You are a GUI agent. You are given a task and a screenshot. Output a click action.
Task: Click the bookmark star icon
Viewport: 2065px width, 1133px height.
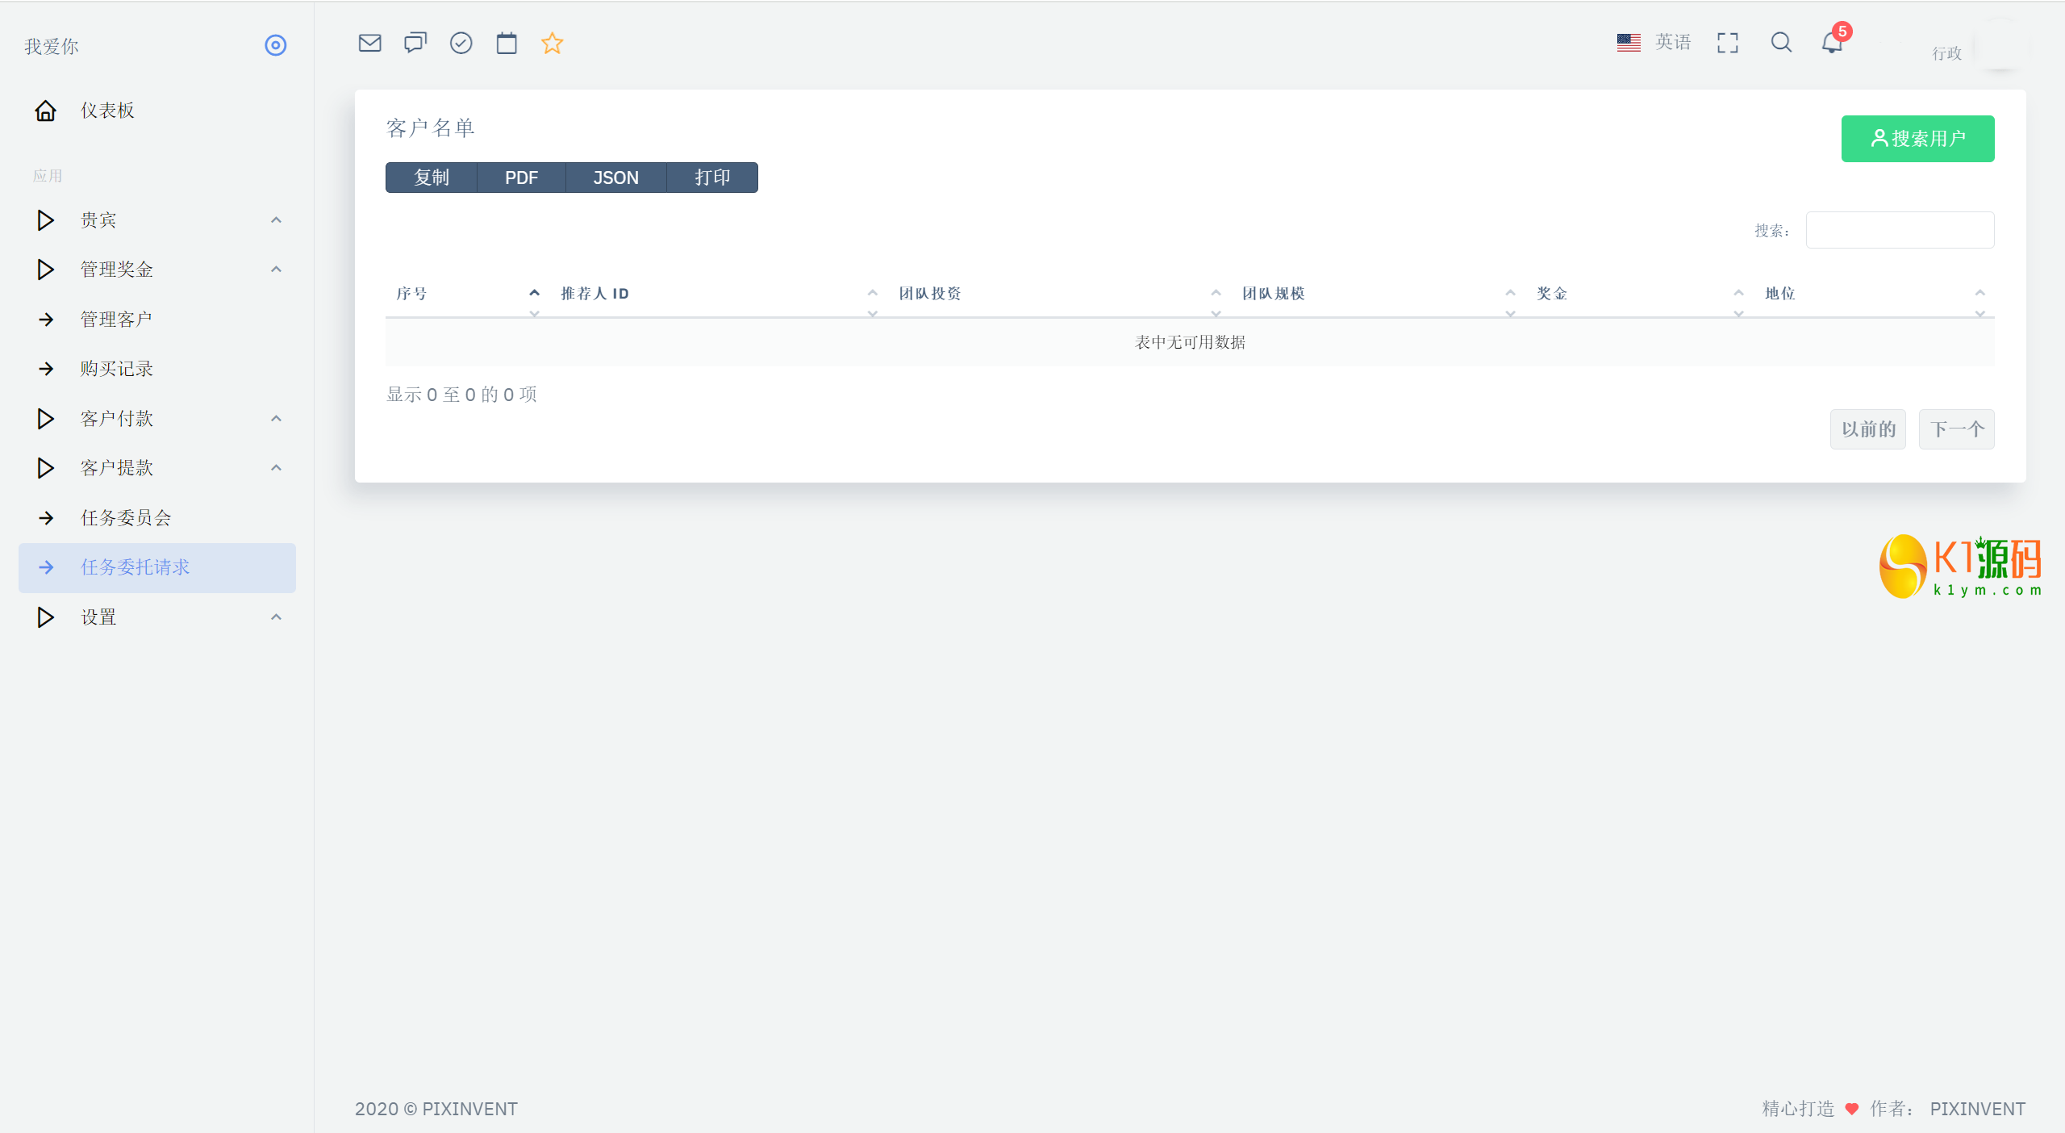point(553,43)
